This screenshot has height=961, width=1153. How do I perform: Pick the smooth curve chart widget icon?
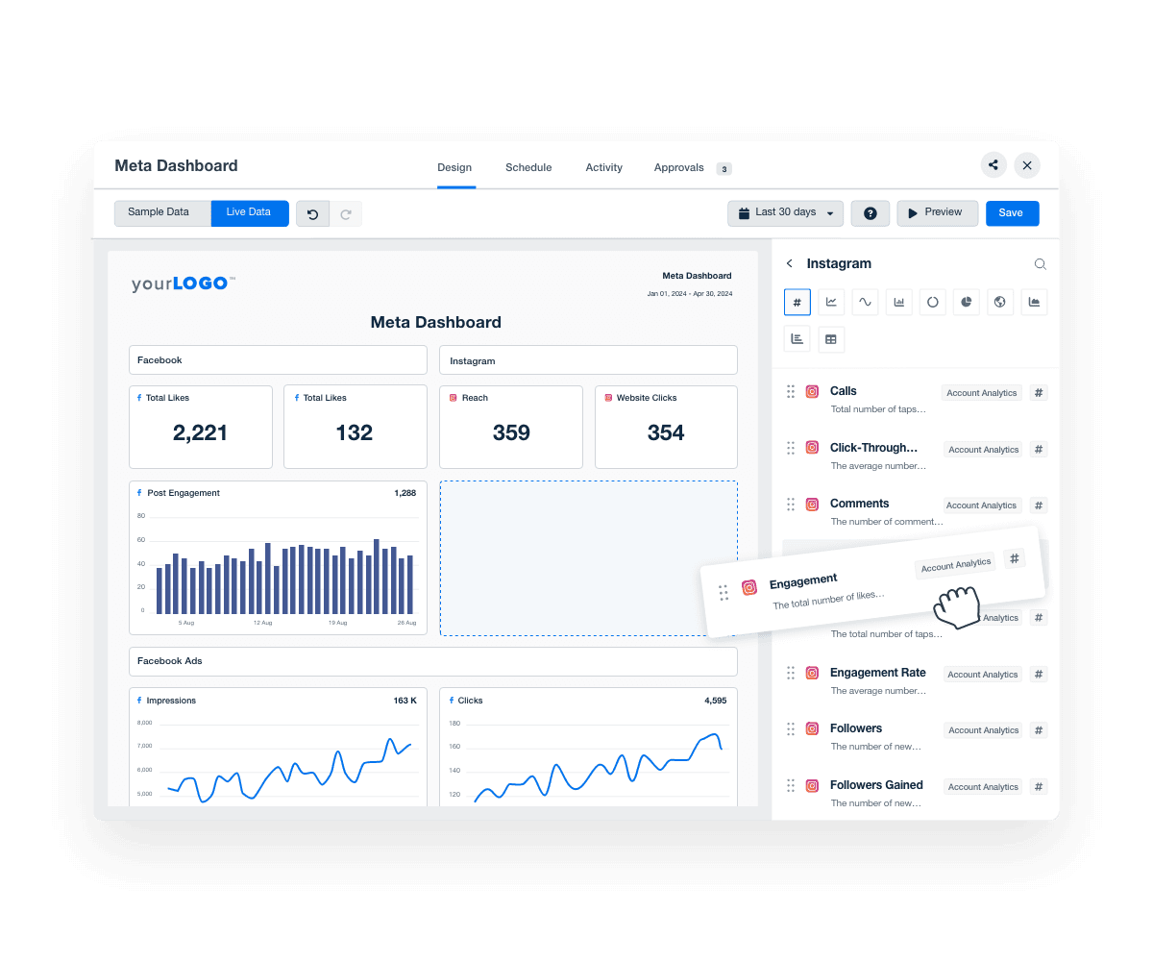pos(865,302)
